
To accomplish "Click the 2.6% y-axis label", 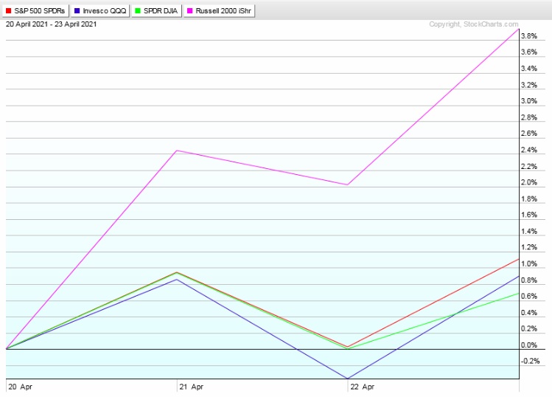I will point(529,134).
